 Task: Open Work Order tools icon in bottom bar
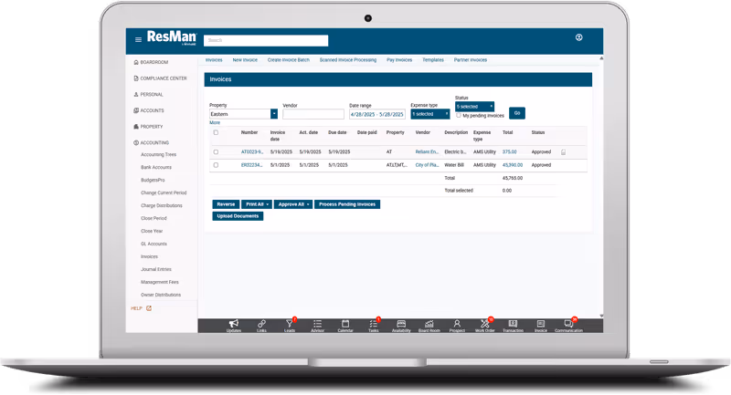485,325
